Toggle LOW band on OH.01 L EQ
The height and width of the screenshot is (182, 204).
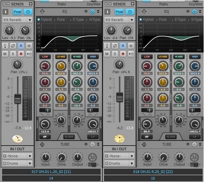[x=45, y=57]
